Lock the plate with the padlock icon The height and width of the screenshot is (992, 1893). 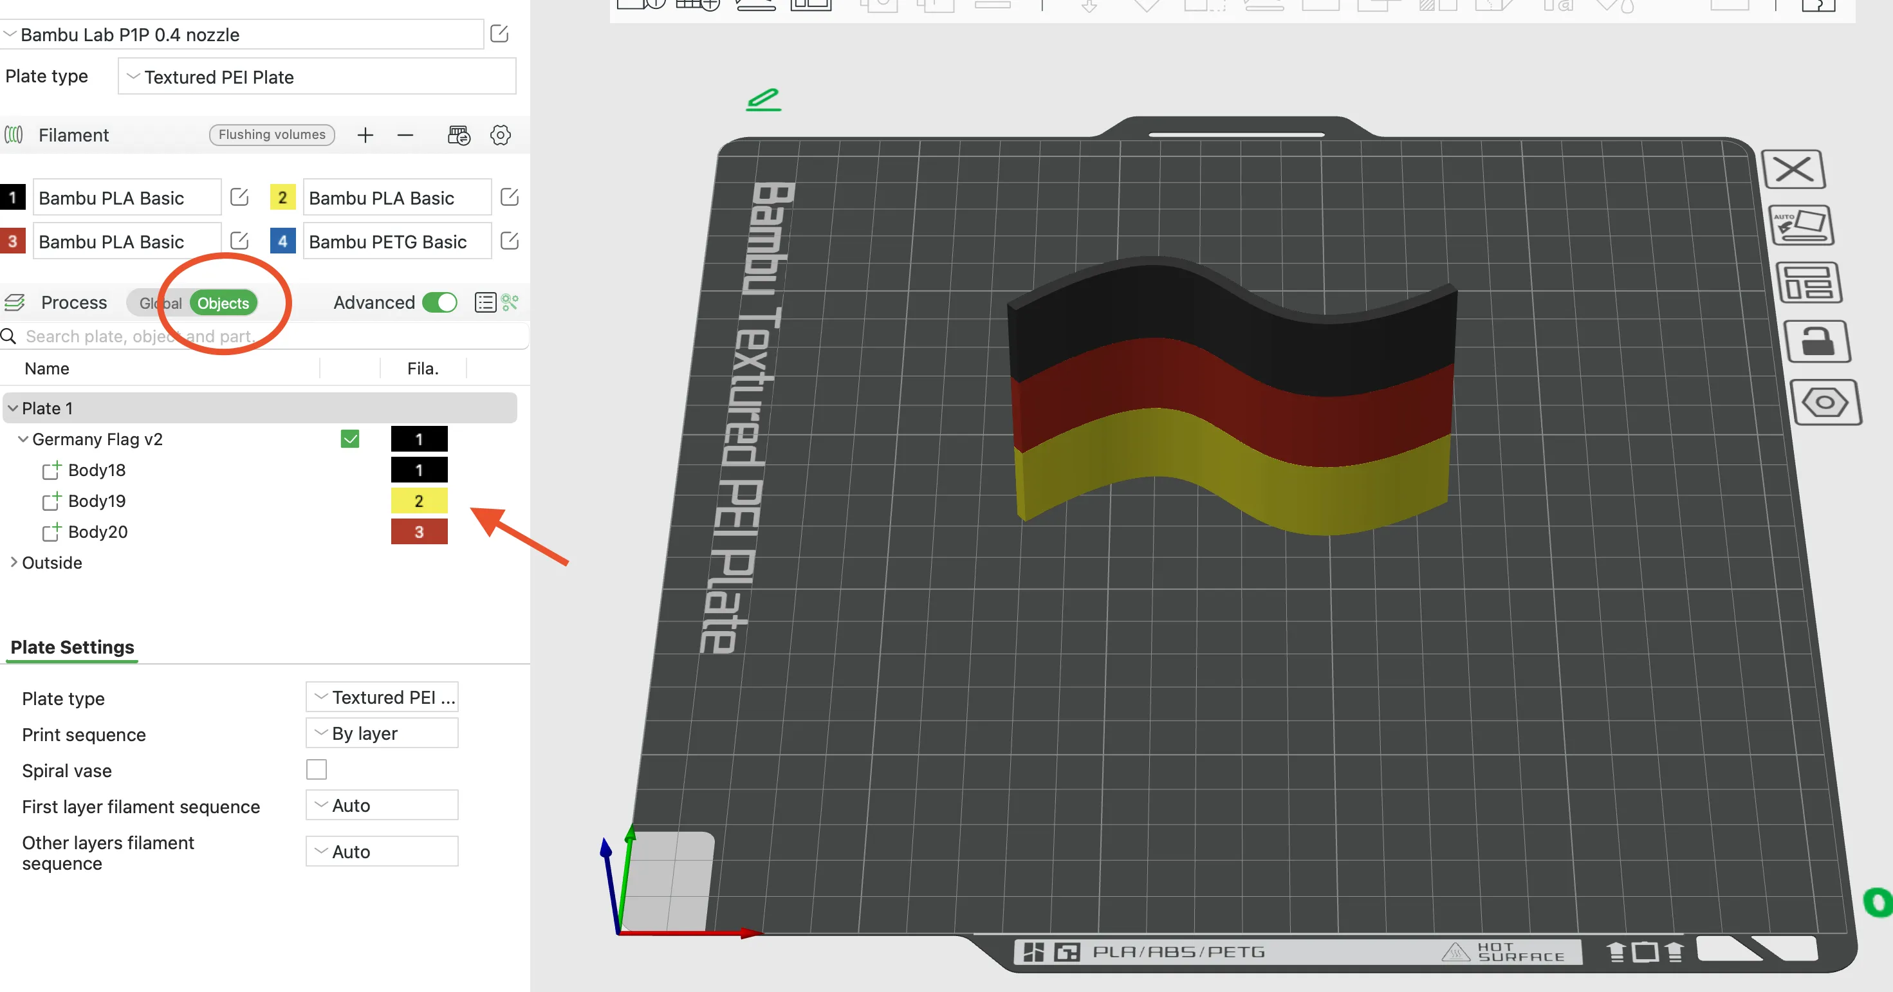point(1817,342)
